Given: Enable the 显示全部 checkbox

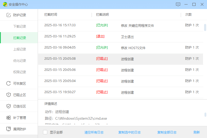Looking at the screenshot, I should (45, 132).
